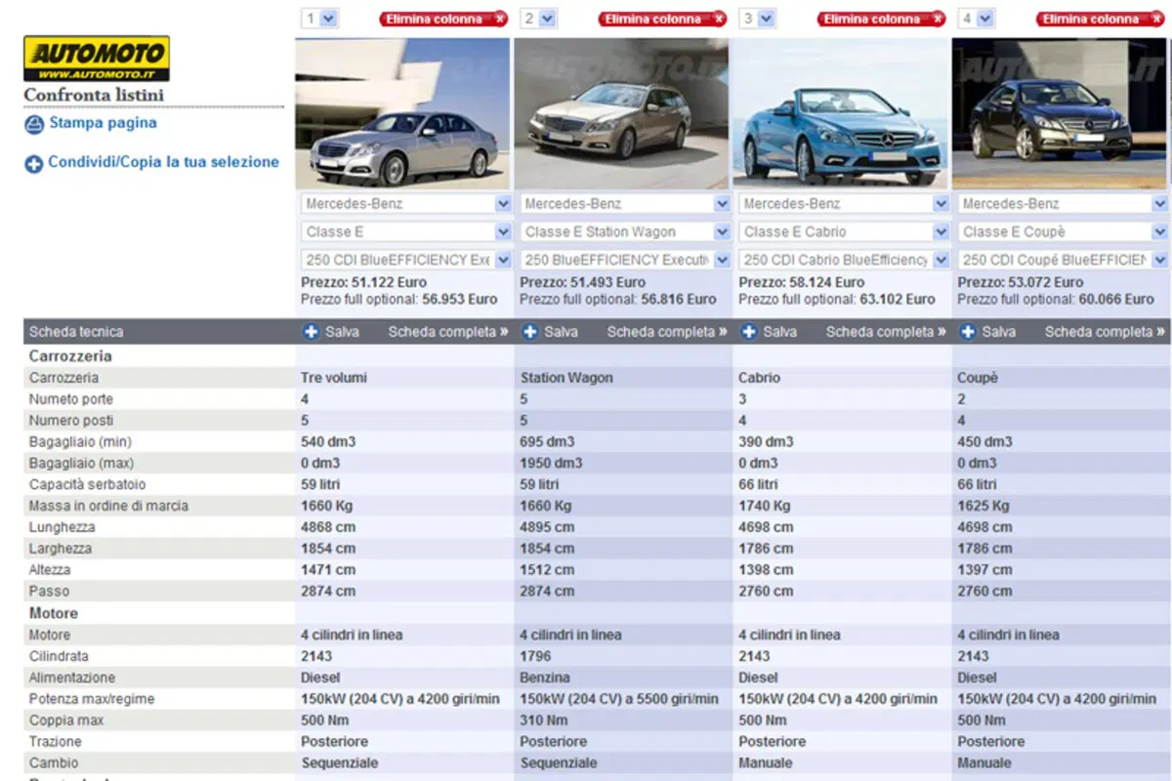This screenshot has height=781, width=1172.
Task: Open column position dropdown showing 4
Action: pyautogui.click(x=975, y=19)
